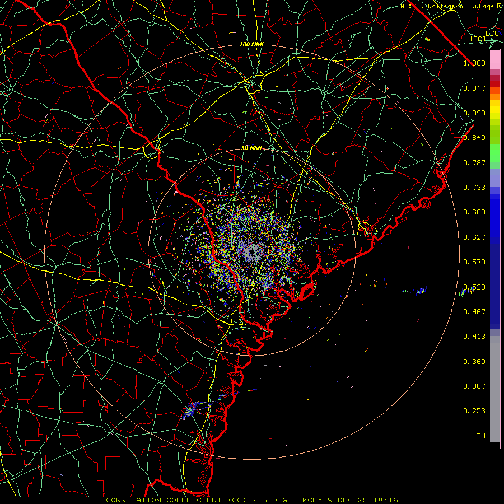Click the 0.360 scale value

tap(474, 362)
